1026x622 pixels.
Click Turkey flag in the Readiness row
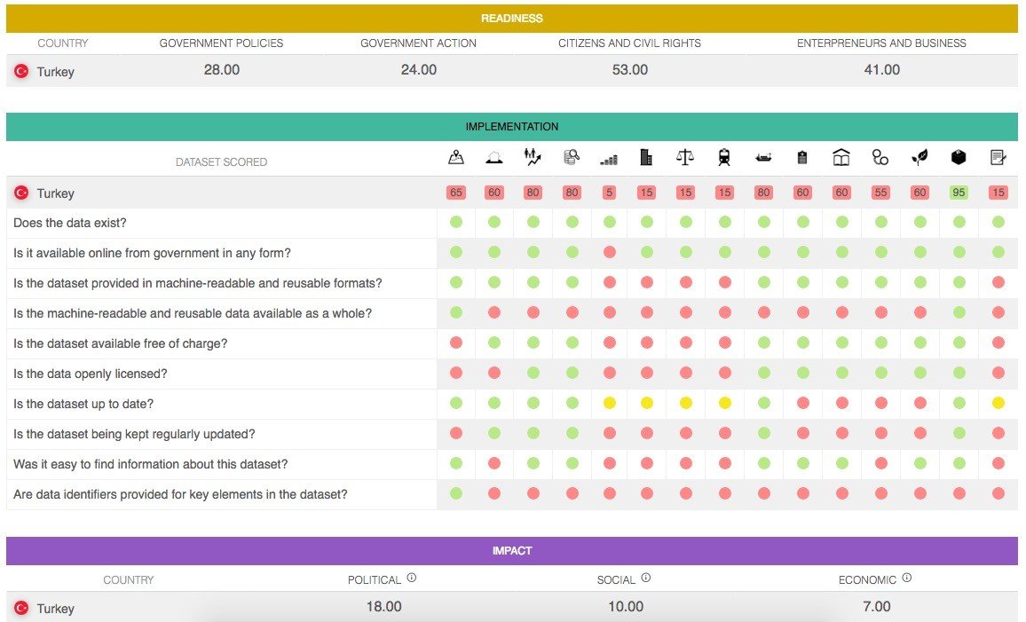[x=21, y=72]
